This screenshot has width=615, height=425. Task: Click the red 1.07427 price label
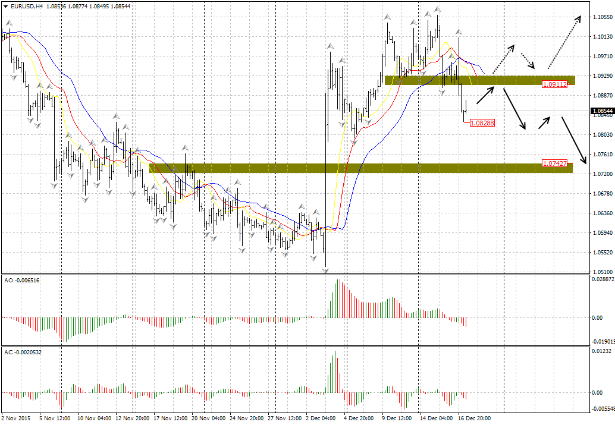554,163
